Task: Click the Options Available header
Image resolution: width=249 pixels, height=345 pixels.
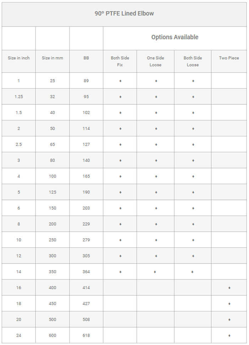Action: pyautogui.click(x=175, y=37)
